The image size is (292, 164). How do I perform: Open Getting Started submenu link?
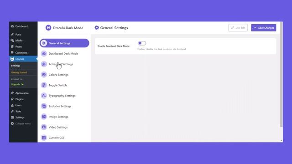(19, 72)
